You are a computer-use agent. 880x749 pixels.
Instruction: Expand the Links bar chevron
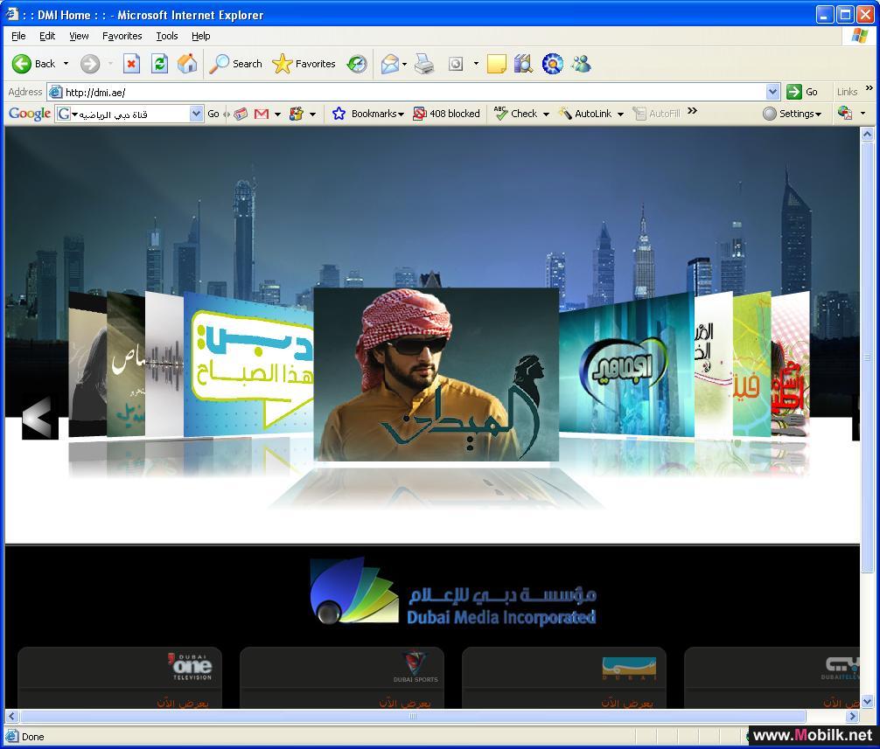[869, 88]
